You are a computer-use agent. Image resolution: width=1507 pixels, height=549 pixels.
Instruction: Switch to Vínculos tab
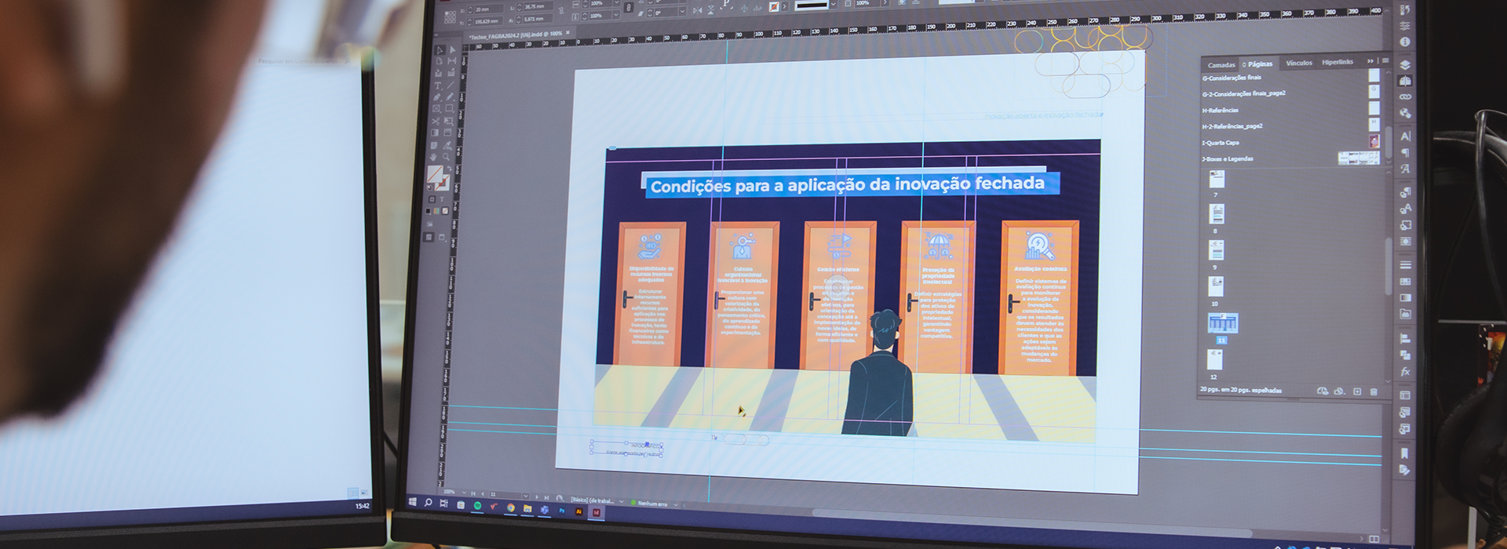[1299, 63]
